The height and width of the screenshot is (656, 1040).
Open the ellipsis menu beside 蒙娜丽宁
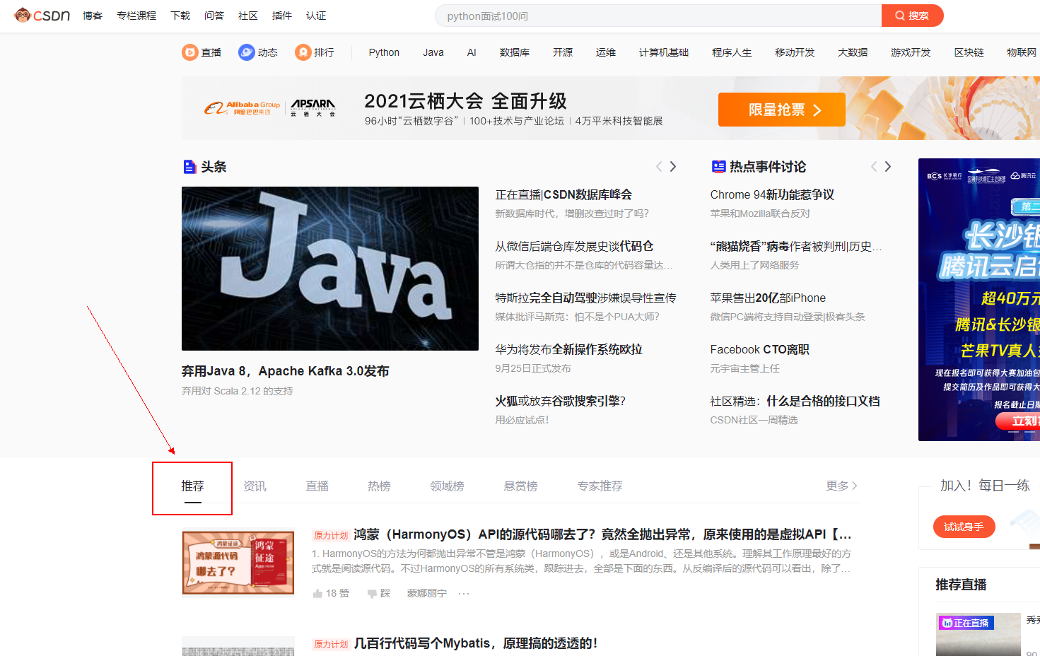tap(463, 593)
